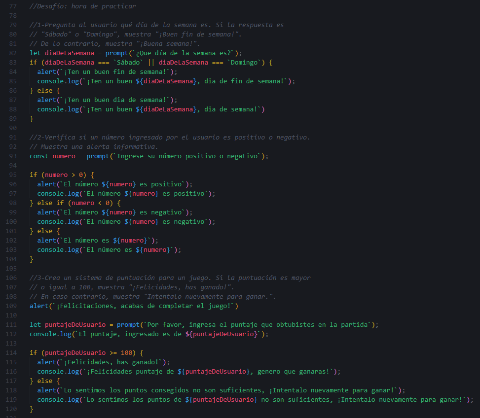This screenshot has width=480, height=418.
Task: Click the comment '//Desafío: hora de practicar'
Action: pyautogui.click(x=83, y=6)
